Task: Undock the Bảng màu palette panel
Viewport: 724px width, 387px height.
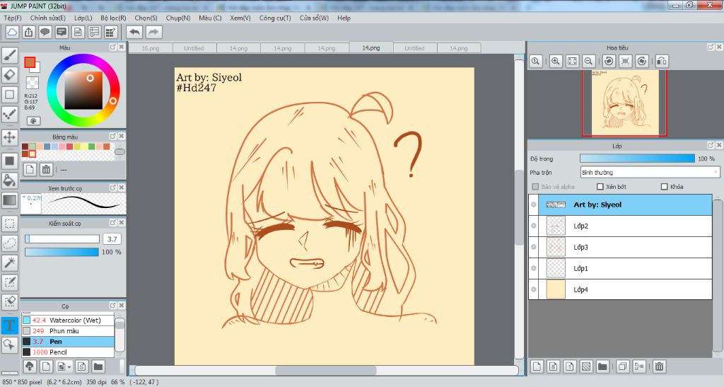Action: coord(112,137)
